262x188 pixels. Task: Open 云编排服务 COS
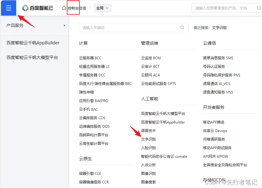[x=92, y=118]
